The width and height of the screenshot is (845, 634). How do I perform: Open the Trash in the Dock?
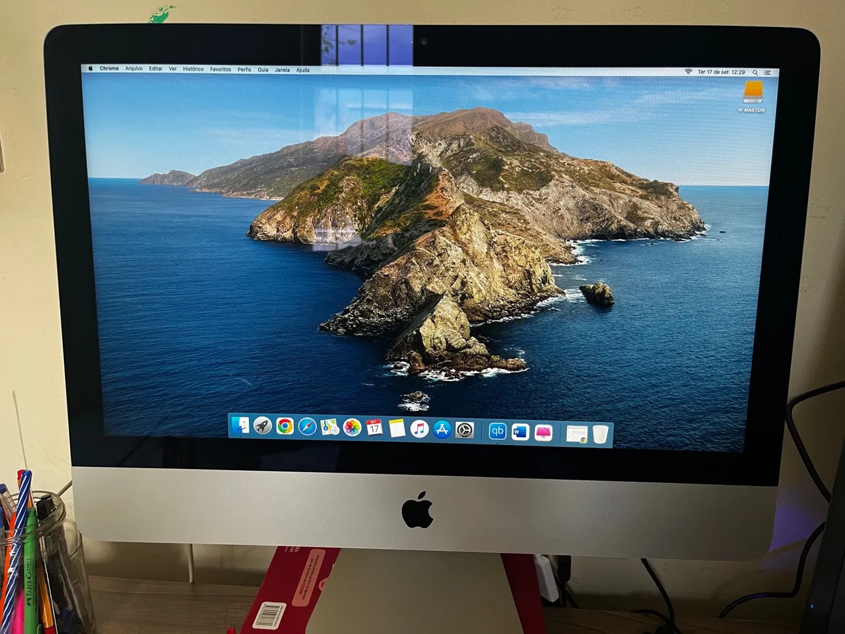(x=600, y=435)
